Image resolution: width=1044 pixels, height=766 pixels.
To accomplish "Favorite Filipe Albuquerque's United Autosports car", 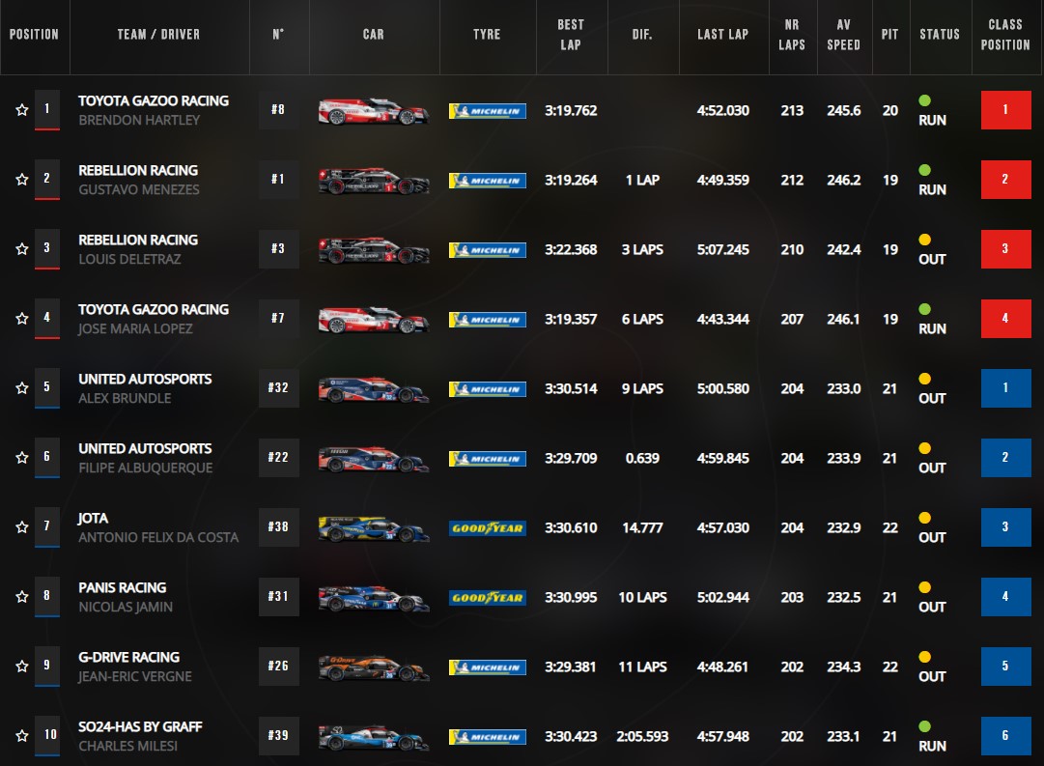I will (22, 458).
